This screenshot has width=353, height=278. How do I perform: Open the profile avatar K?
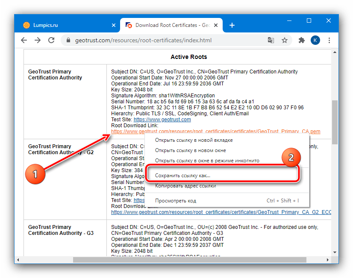tap(315, 41)
